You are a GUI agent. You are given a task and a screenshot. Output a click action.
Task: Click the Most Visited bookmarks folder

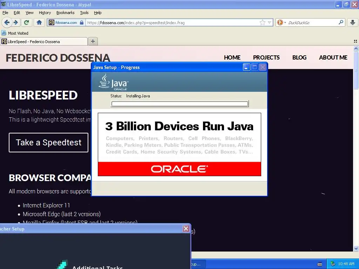coord(15,33)
